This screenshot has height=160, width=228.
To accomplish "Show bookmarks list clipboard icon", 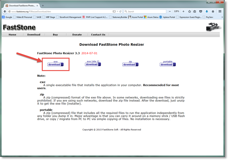I will coord(195,11).
